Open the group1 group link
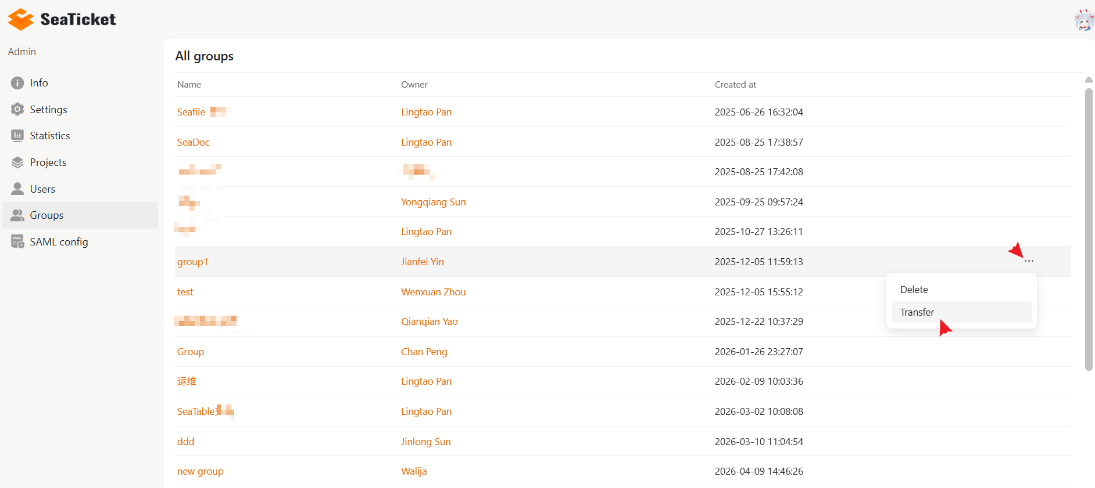Image resolution: width=1095 pixels, height=488 pixels. pyautogui.click(x=192, y=262)
